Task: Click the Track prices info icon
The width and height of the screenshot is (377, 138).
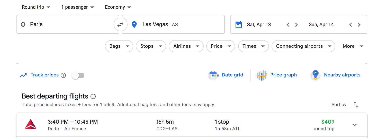Action: tap(63, 75)
